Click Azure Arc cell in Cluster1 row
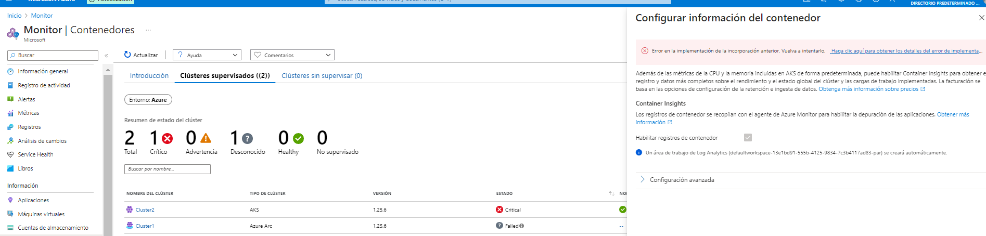The width and height of the screenshot is (986, 236). [261, 226]
